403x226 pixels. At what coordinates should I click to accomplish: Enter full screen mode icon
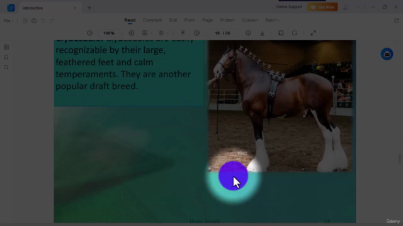tap(313, 33)
